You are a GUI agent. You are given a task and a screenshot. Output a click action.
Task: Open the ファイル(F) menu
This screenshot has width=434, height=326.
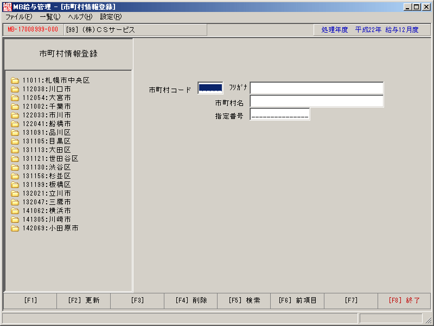(x=19, y=17)
